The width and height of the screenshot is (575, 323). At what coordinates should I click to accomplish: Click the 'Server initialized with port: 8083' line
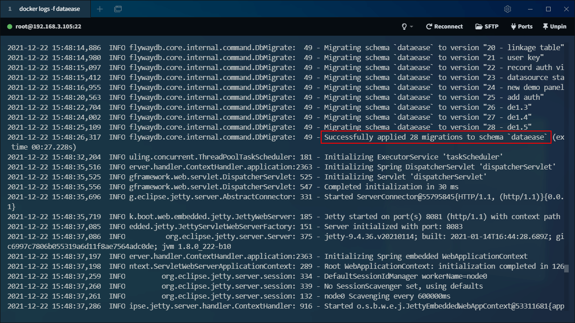(393, 226)
